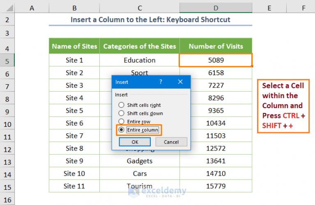Select row 3 header
Image resolution: width=315 pixels, height=205 pixels.
coord(7,33)
